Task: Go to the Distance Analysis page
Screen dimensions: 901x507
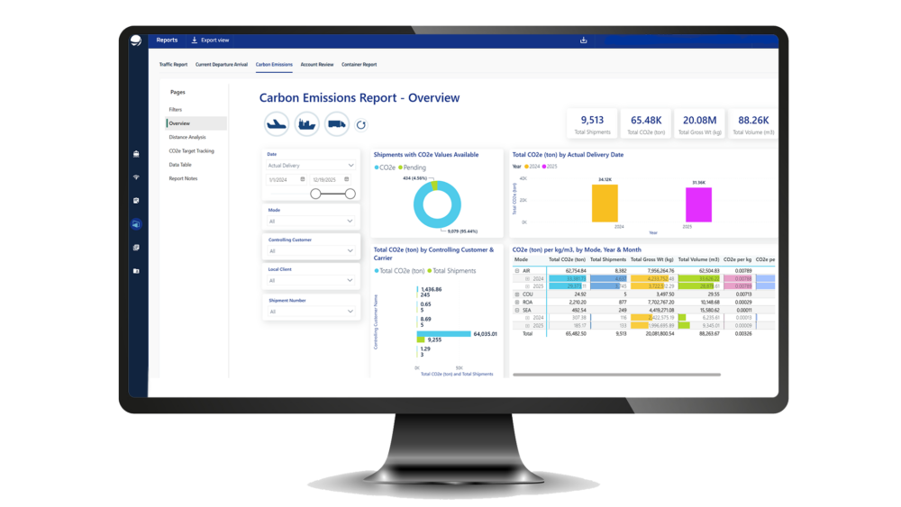Action: 187,137
